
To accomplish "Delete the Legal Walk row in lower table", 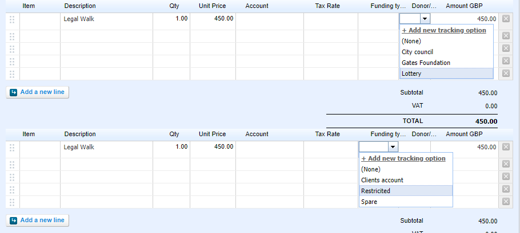I will [x=506, y=147].
